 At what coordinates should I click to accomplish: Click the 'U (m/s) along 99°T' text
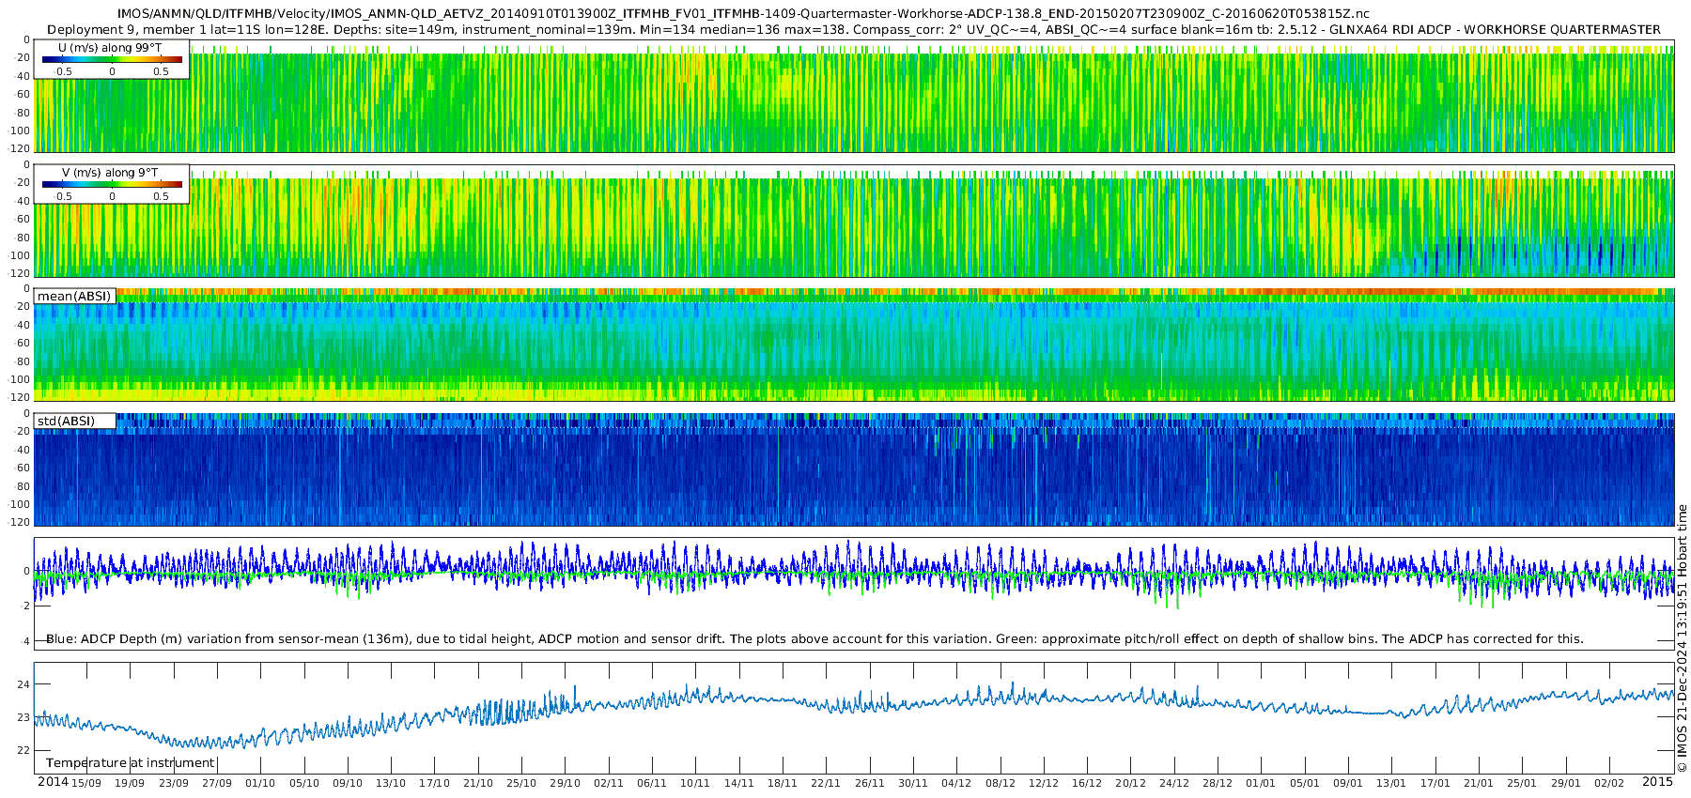(x=110, y=48)
